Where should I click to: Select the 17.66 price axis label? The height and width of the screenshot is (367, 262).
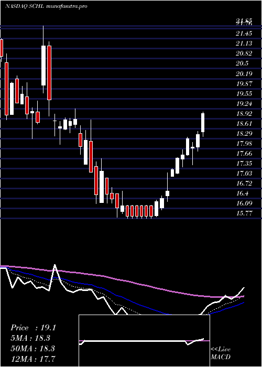click(244, 154)
